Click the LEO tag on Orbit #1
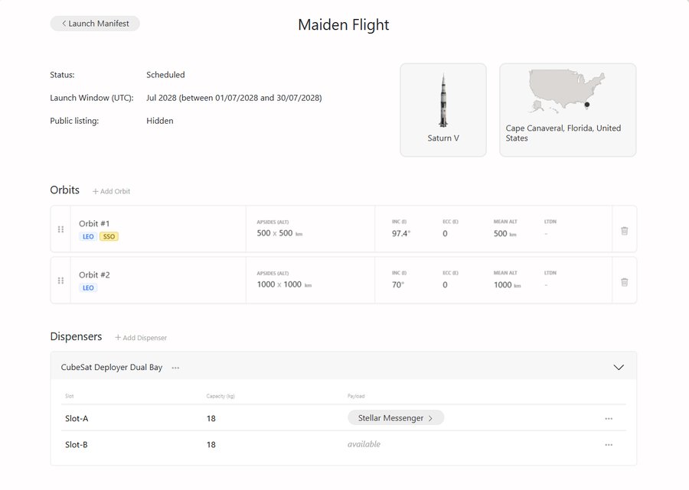The image size is (689, 490). [x=88, y=236]
